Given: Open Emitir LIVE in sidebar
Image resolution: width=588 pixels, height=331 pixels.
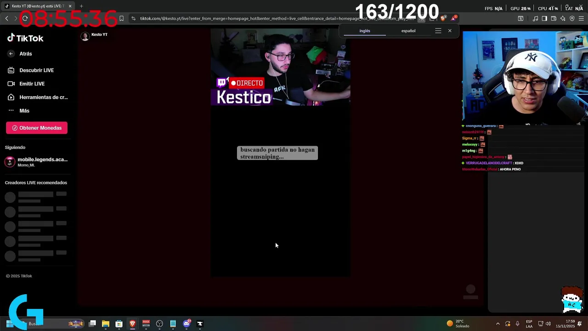Looking at the screenshot, I should [26, 84].
